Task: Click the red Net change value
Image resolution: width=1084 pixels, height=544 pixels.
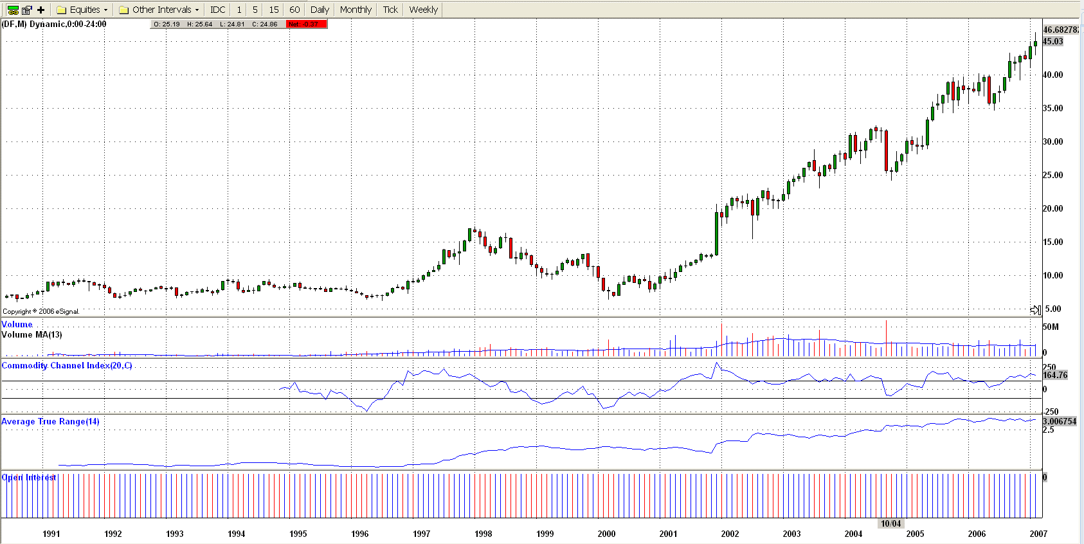Action: tap(307, 24)
